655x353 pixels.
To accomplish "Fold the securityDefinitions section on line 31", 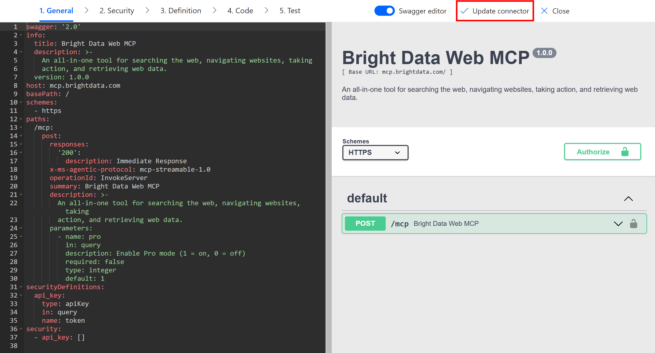I will (x=21, y=287).
